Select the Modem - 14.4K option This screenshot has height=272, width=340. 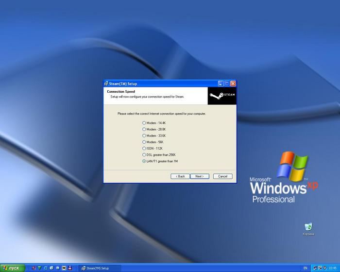(x=154, y=123)
